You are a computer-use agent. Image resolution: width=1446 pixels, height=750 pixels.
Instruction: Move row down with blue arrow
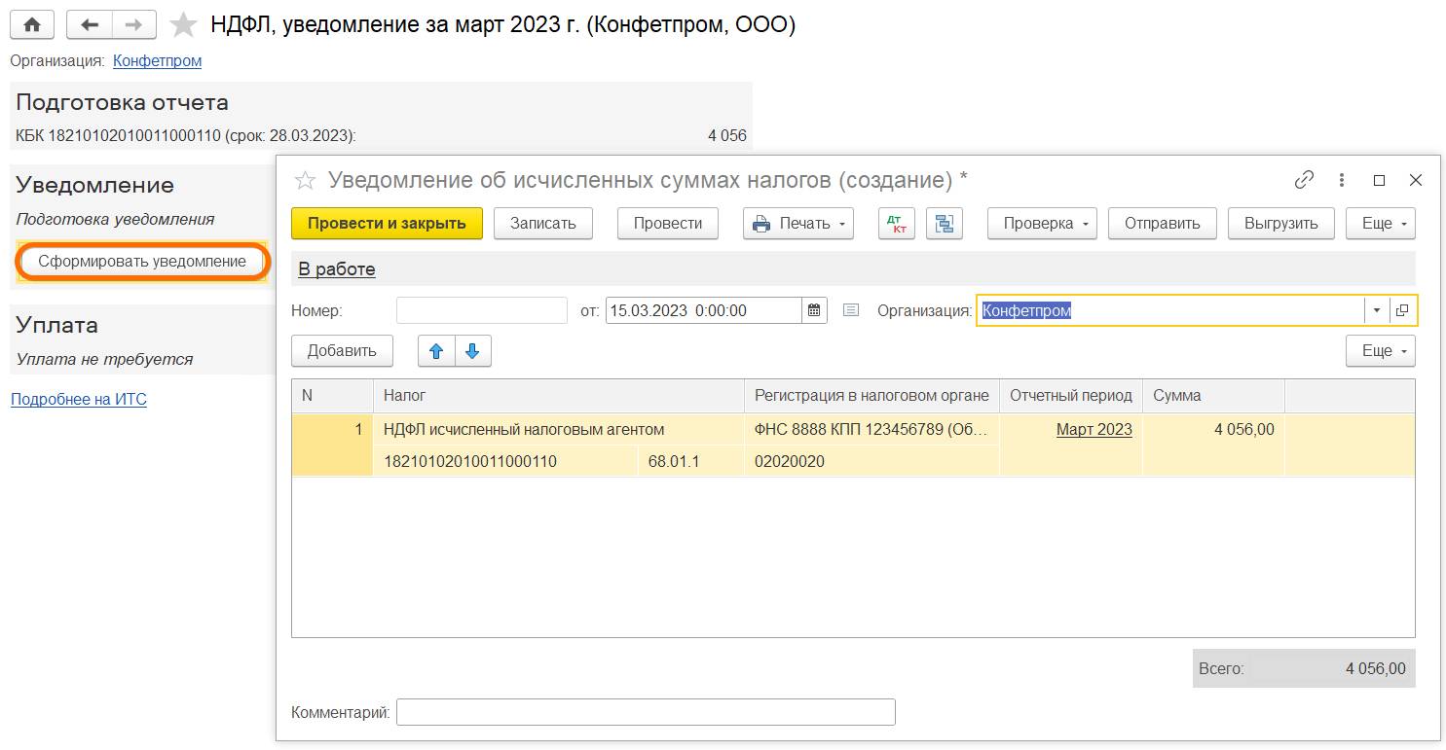coord(472,351)
